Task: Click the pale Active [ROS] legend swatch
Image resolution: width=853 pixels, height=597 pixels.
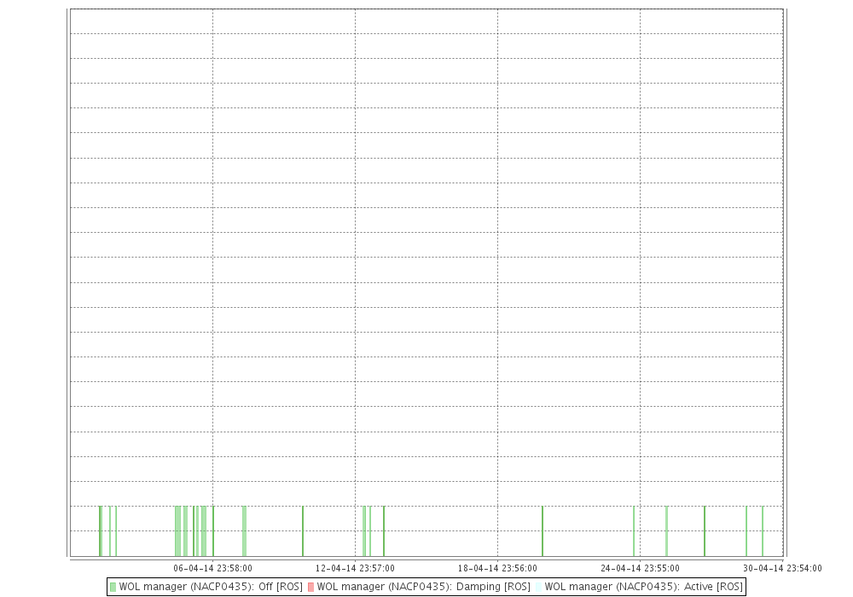Action: tap(538, 588)
